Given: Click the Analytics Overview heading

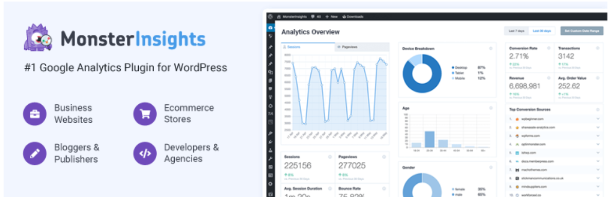Looking at the screenshot, I should [310, 32].
